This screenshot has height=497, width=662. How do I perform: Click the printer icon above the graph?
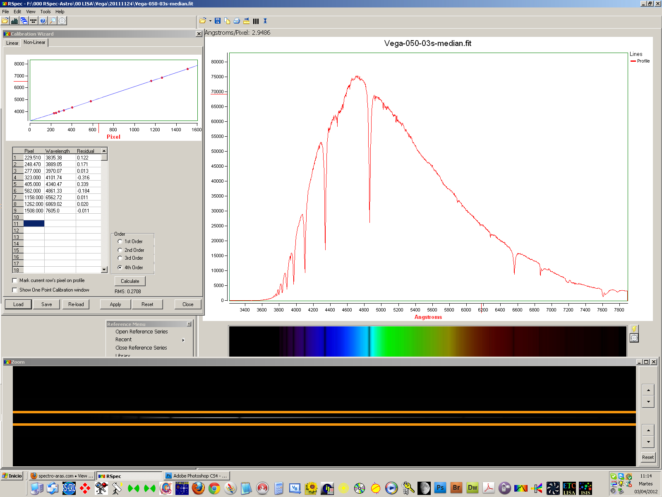[237, 21]
